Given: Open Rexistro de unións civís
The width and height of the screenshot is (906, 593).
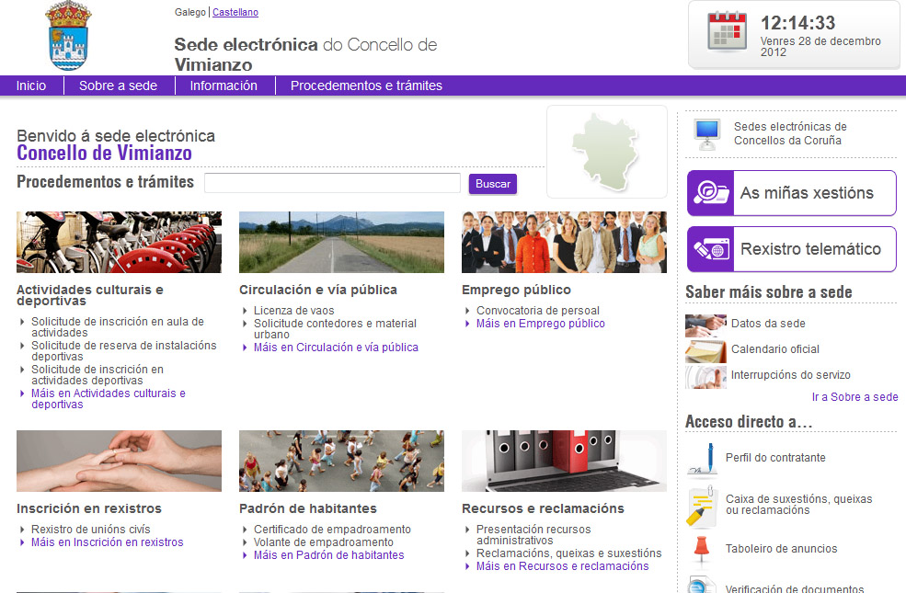Looking at the screenshot, I should [91, 530].
